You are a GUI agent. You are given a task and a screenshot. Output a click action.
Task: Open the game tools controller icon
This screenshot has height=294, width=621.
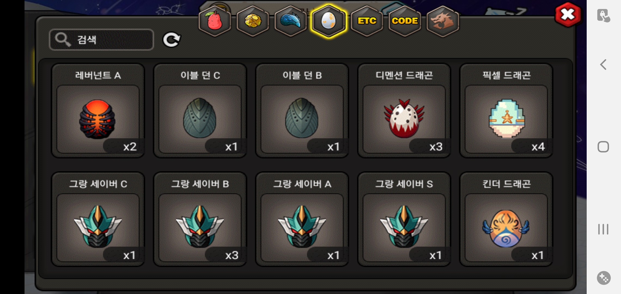click(x=604, y=278)
